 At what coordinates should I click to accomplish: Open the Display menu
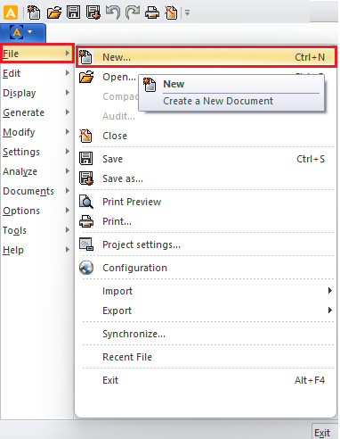pyautogui.click(x=36, y=93)
